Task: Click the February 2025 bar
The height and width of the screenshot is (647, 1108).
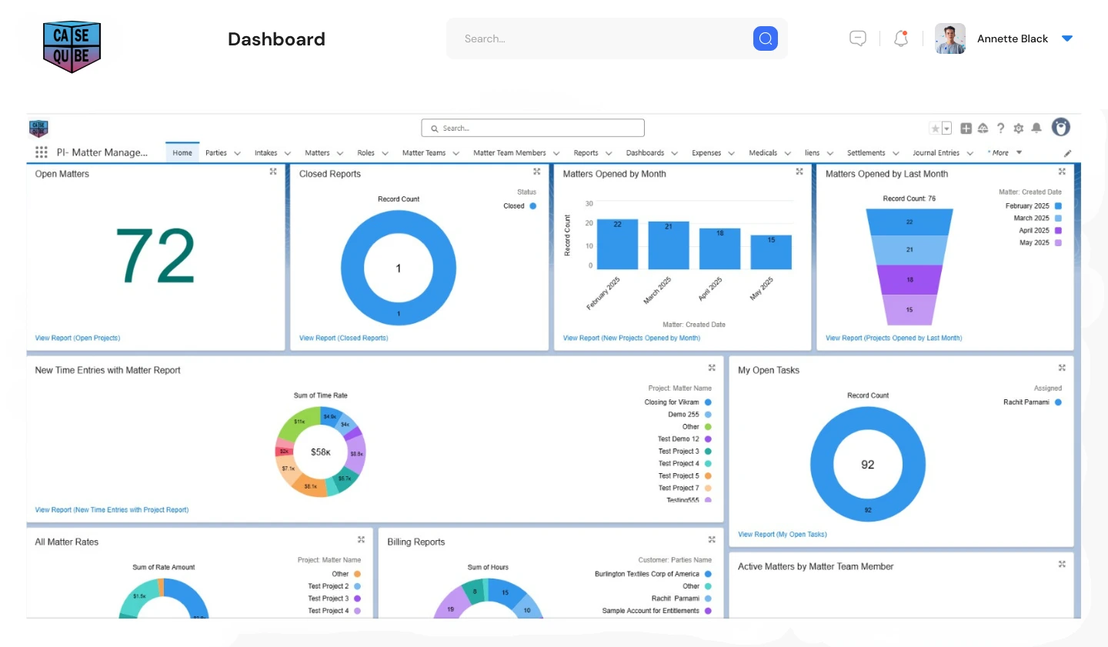Action: pyautogui.click(x=617, y=244)
